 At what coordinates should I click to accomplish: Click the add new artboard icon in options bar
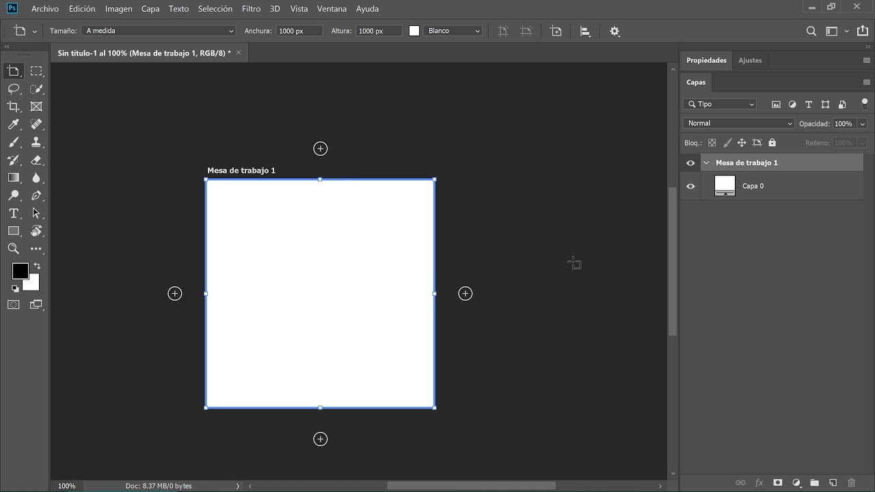[x=556, y=31]
